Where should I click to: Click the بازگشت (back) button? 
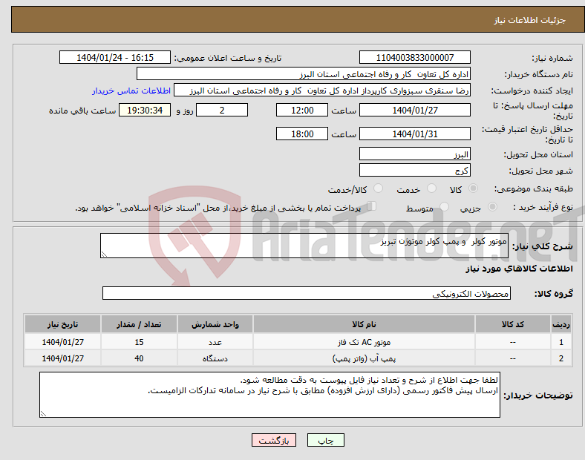273,440
